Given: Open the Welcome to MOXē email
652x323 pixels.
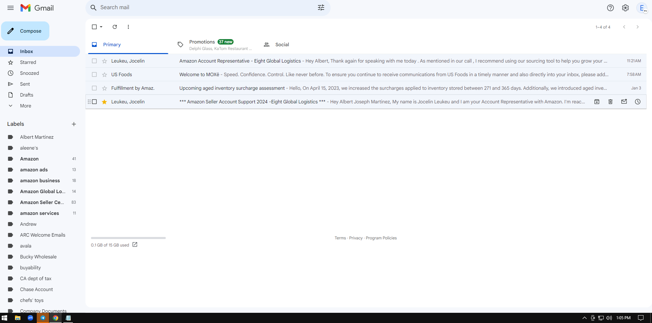Looking at the screenshot, I should coord(366,74).
